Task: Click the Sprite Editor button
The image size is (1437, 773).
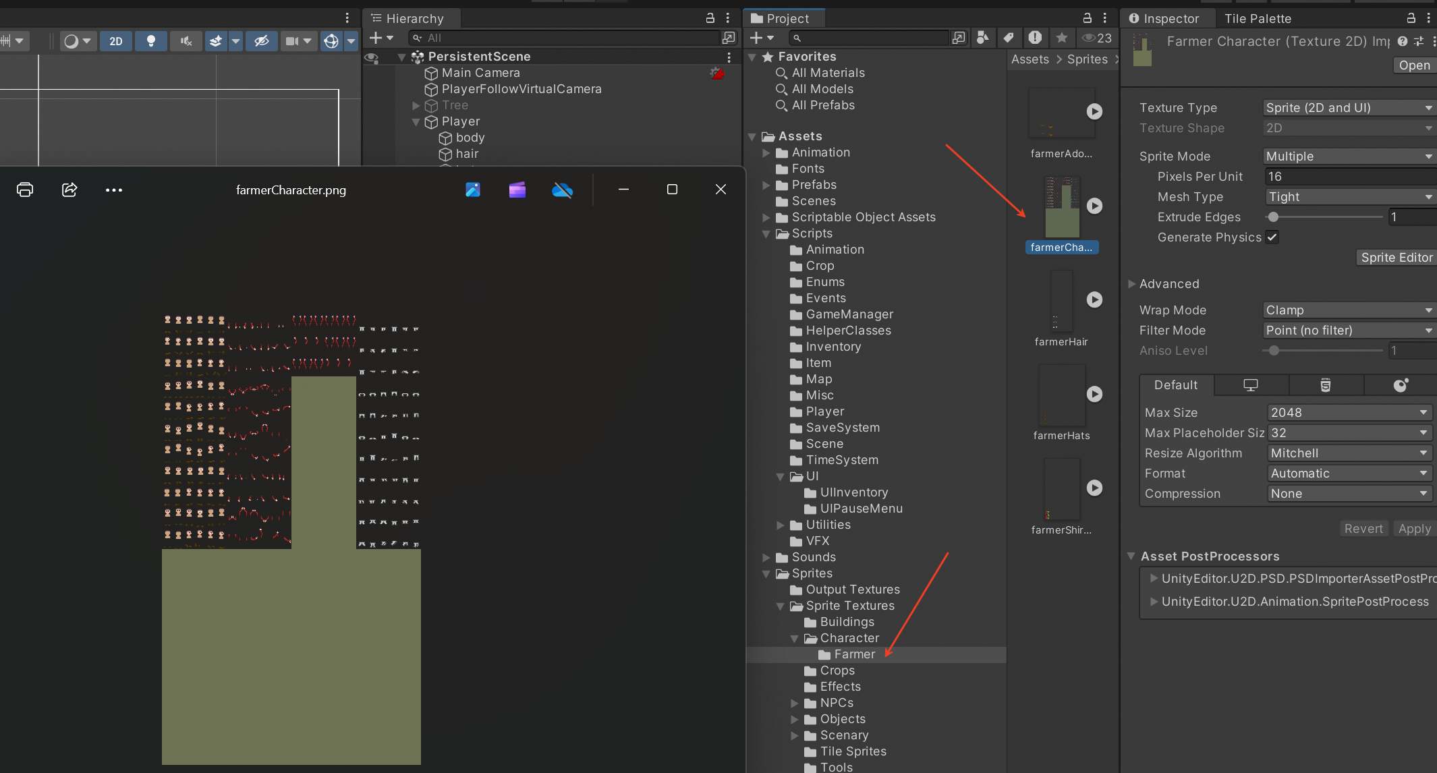Action: tap(1396, 257)
